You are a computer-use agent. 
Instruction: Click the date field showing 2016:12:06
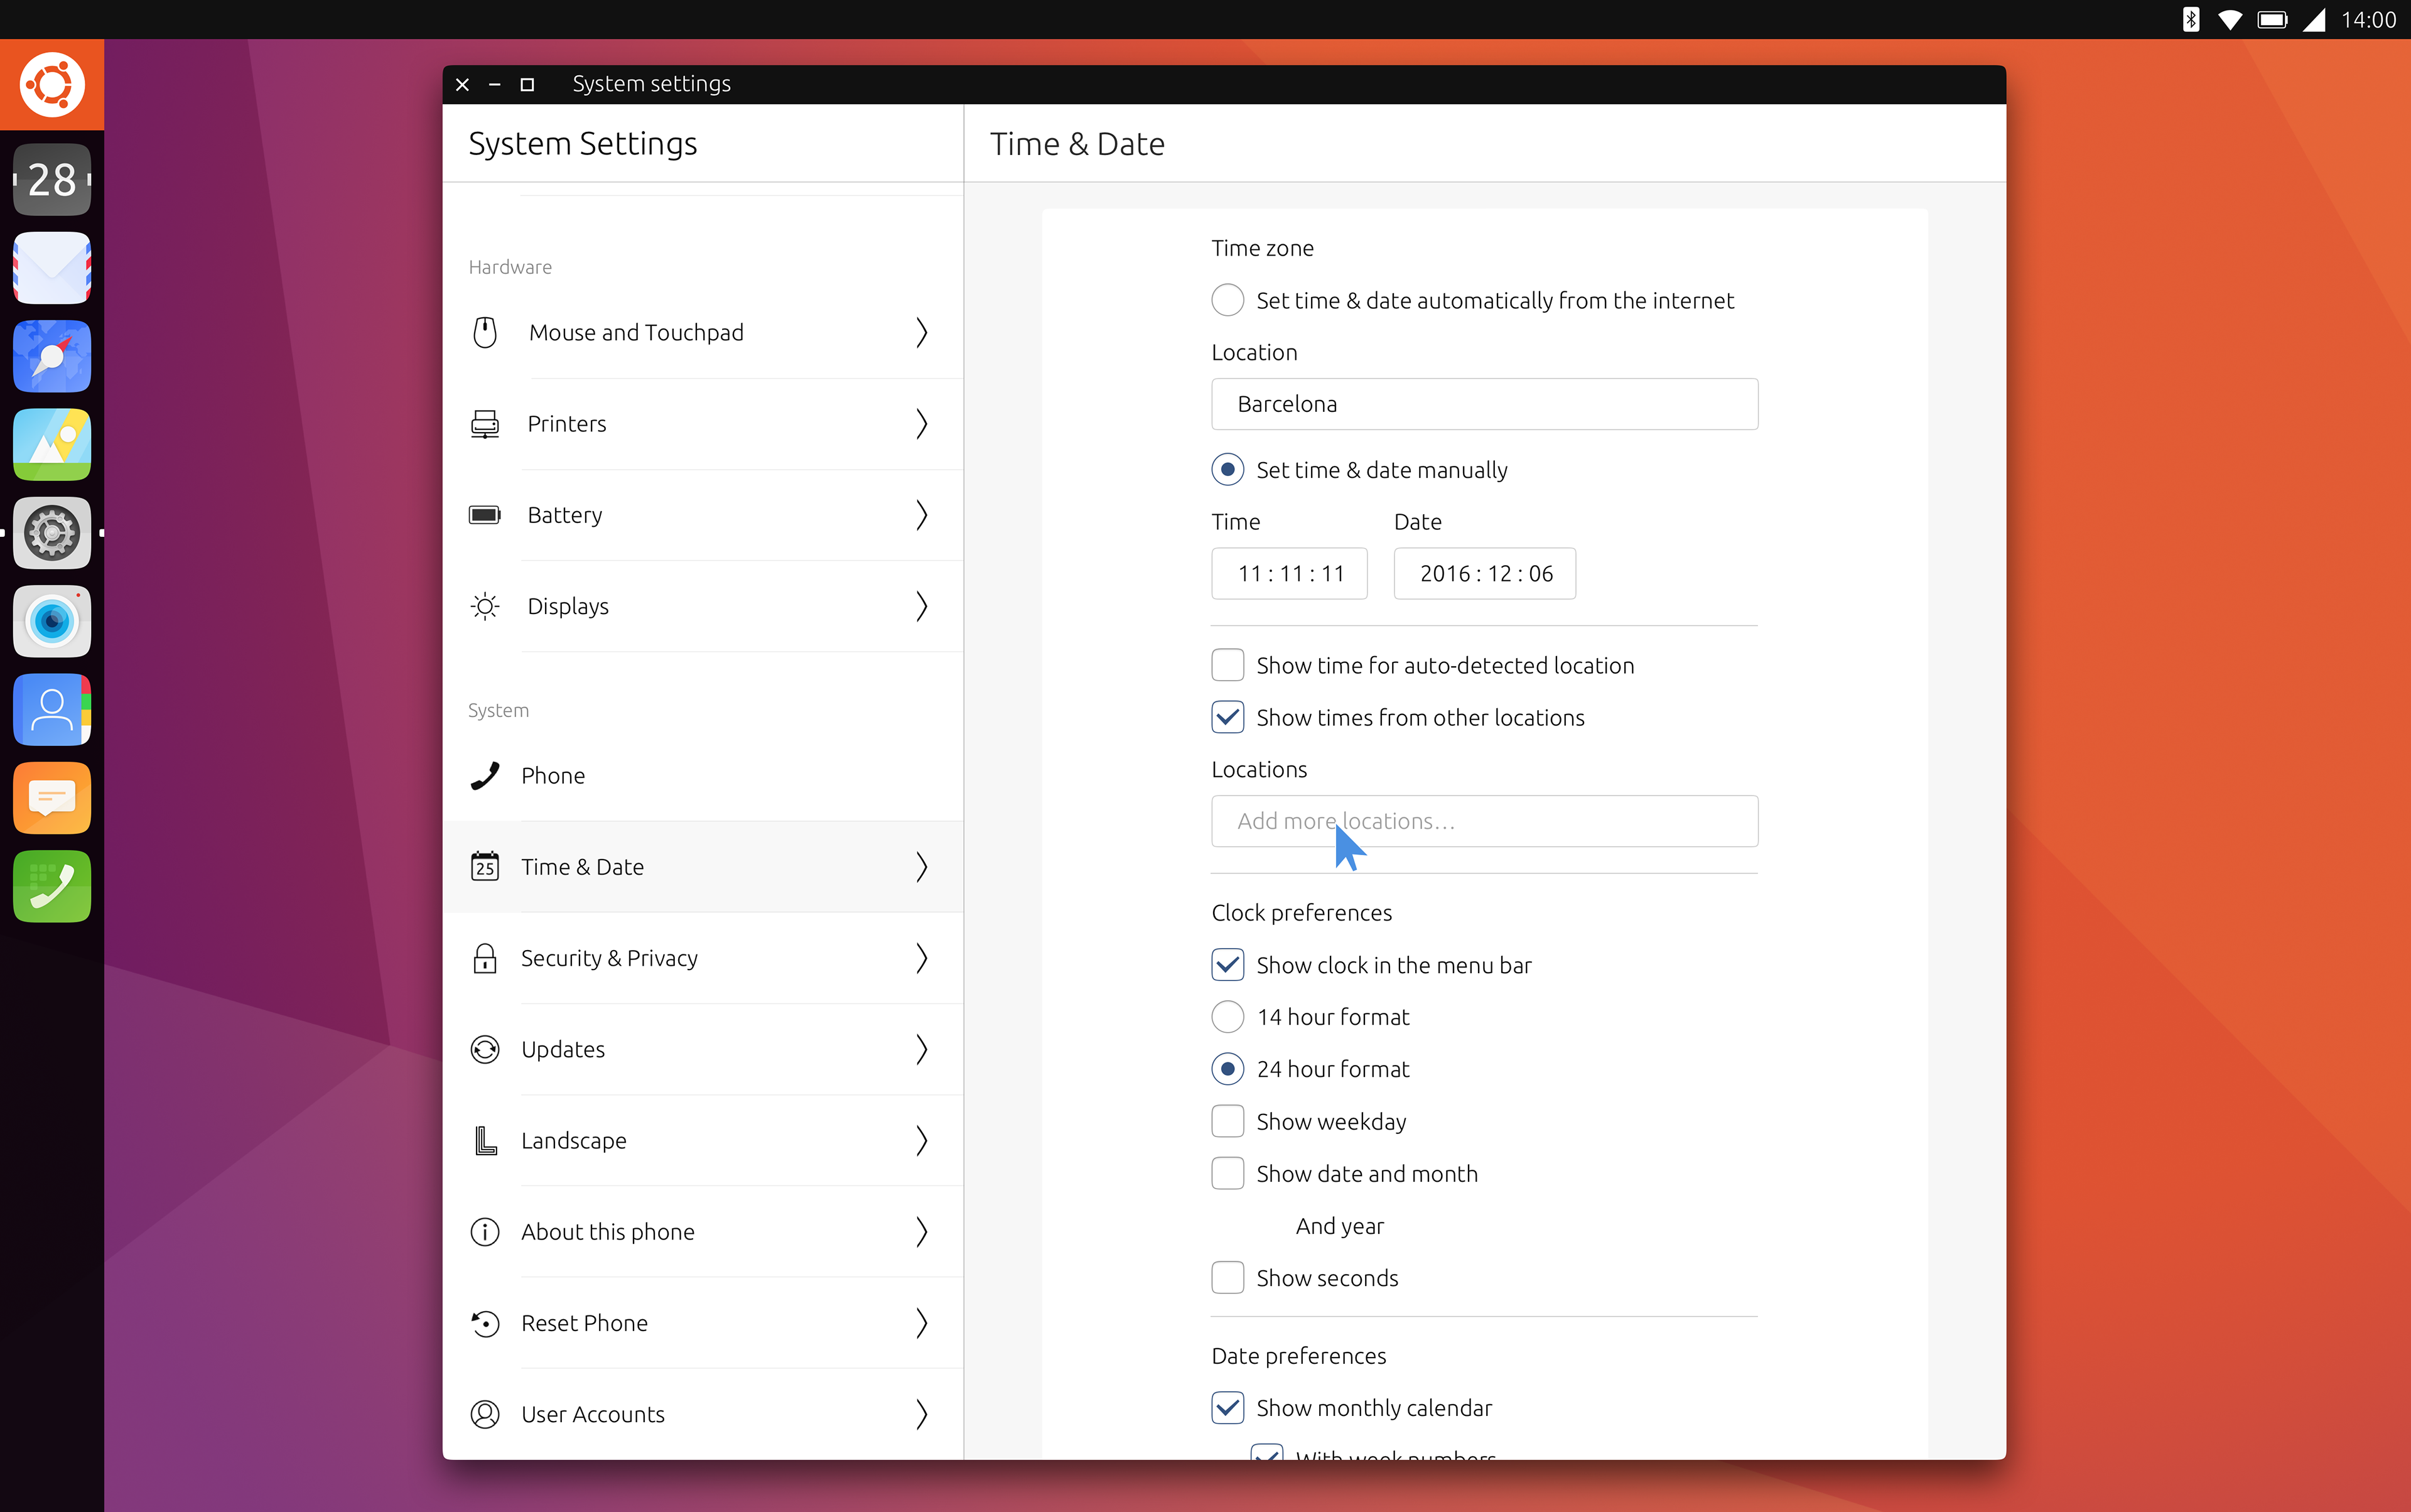tap(1484, 573)
